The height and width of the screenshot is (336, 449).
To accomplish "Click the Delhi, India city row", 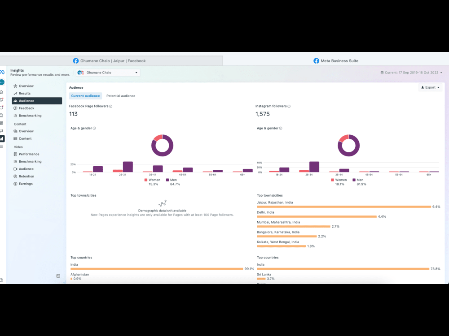I will point(348,215).
